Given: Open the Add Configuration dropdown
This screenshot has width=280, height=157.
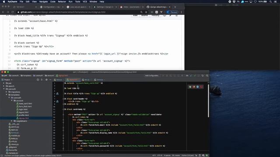Looking at the screenshot, I should pyautogui.click(x=152, y=75).
